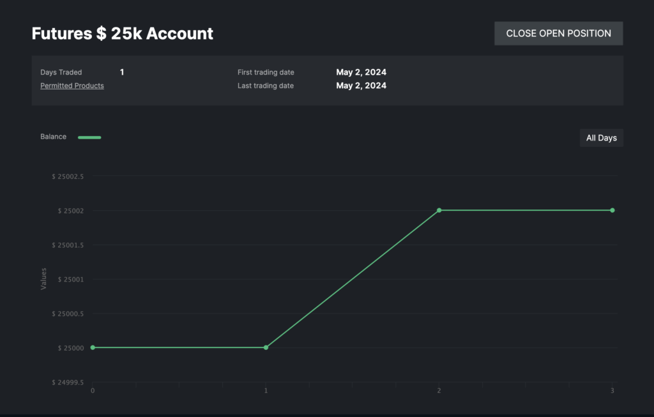Click the $ 25001 axis label
Screen dimensions: 654x417
tap(70, 280)
